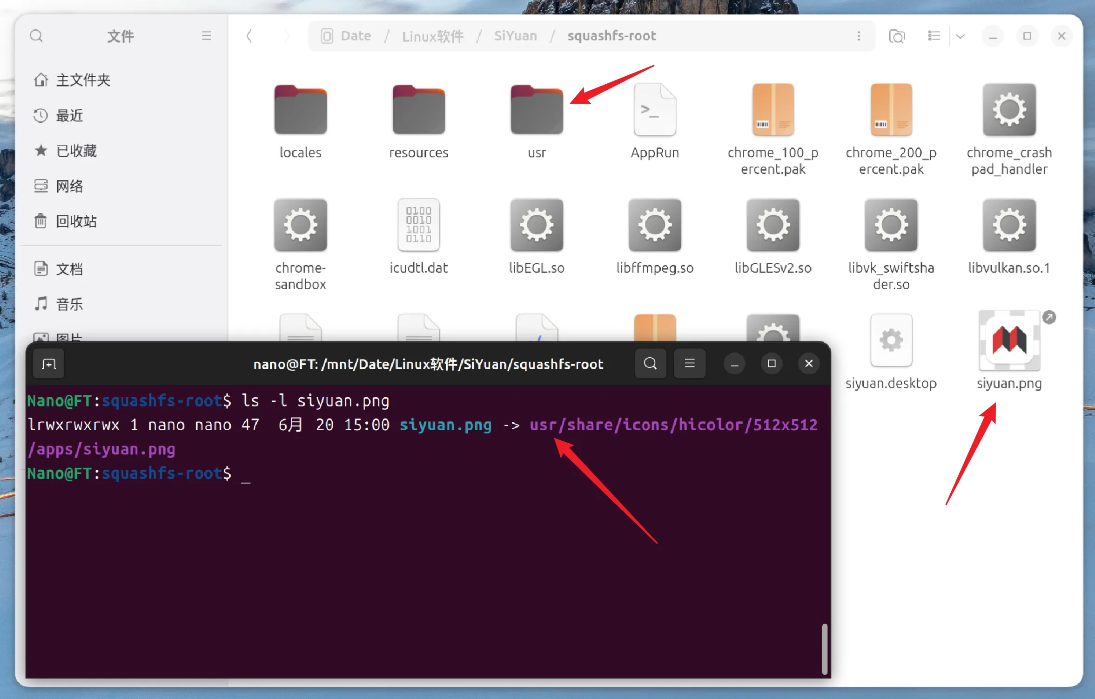This screenshot has height=699, width=1095.
Task: Click the terminal vertical scrollbar
Action: 824,649
